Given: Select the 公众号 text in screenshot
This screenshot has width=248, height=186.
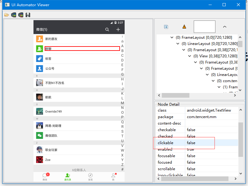Looking at the screenshot, I should 50,69.
